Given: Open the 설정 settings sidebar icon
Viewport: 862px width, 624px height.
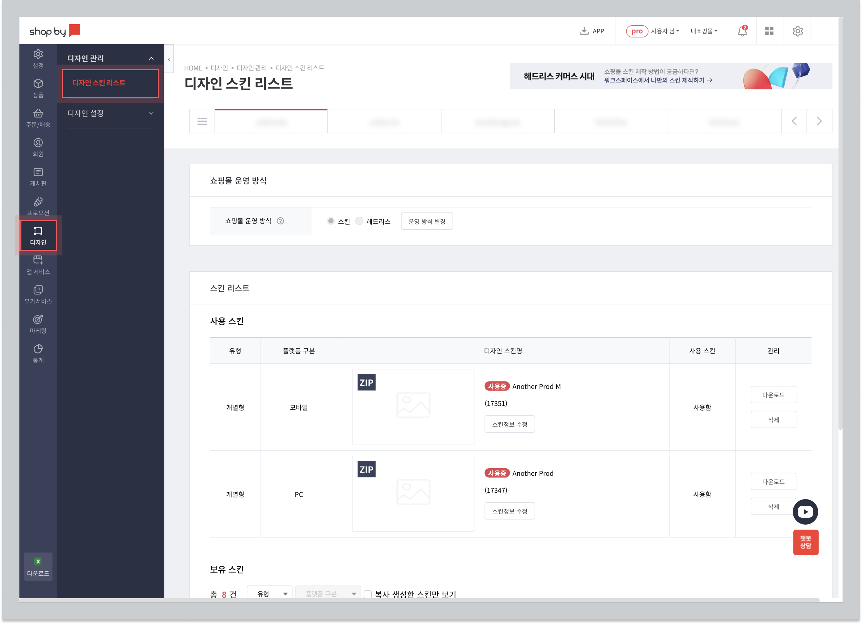Looking at the screenshot, I should tap(38, 59).
